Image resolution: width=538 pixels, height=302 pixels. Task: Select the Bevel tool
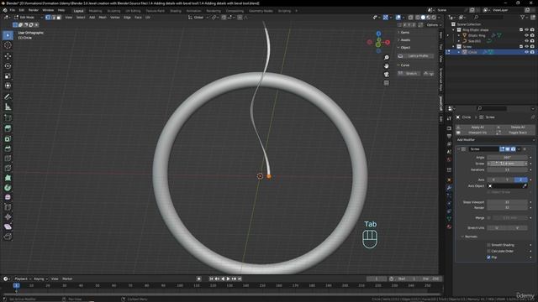8,148
